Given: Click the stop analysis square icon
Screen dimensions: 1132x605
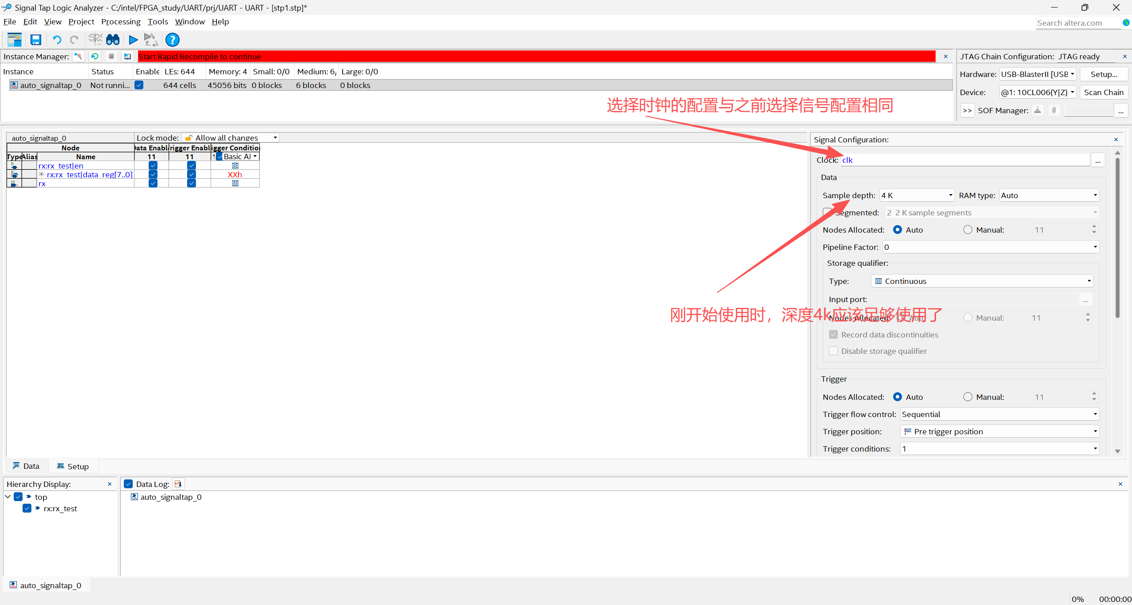Looking at the screenshot, I should click(x=111, y=56).
